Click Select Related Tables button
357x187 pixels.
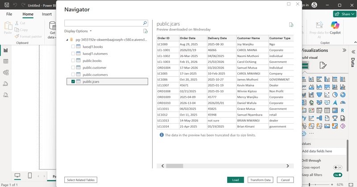click(81, 180)
